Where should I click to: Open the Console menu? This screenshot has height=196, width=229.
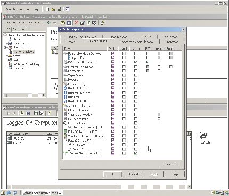11,9
